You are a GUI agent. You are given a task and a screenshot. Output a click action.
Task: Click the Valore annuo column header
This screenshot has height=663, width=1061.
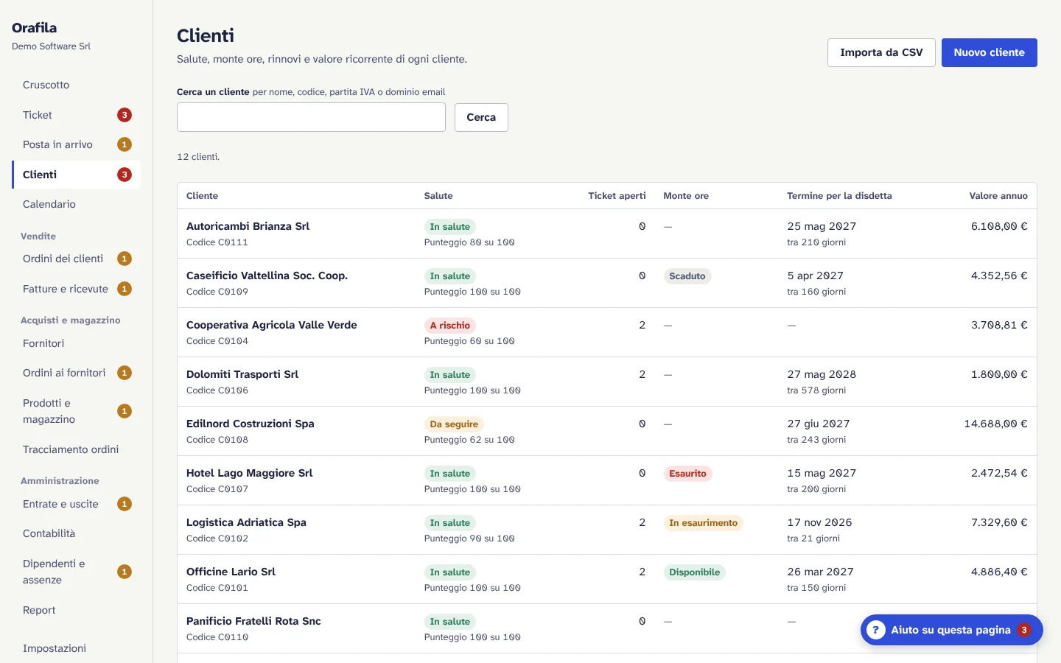click(x=998, y=196)
